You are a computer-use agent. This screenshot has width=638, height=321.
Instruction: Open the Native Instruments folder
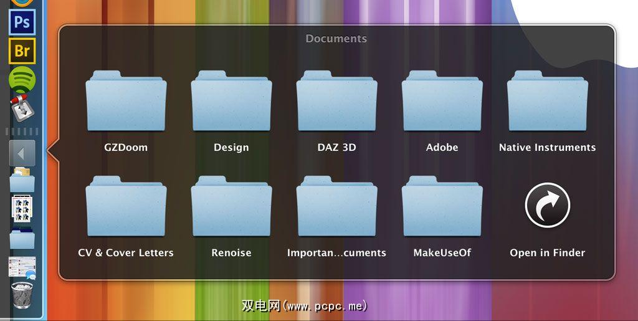tap(547, 101)
